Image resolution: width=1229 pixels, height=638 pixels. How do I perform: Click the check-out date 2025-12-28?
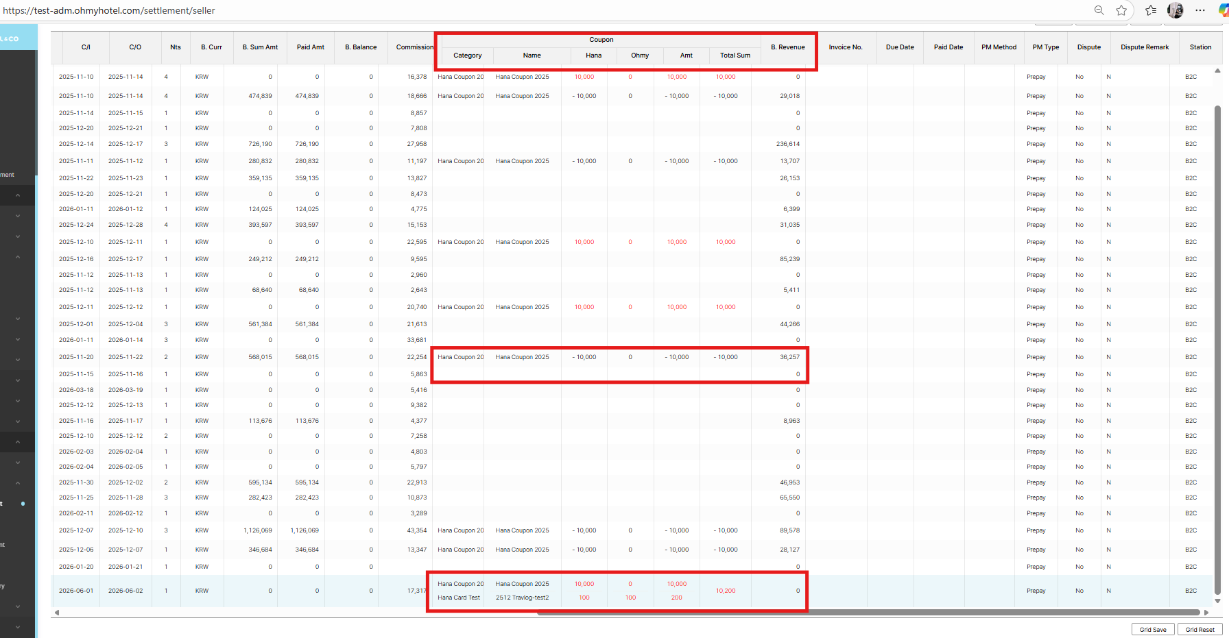126,225
